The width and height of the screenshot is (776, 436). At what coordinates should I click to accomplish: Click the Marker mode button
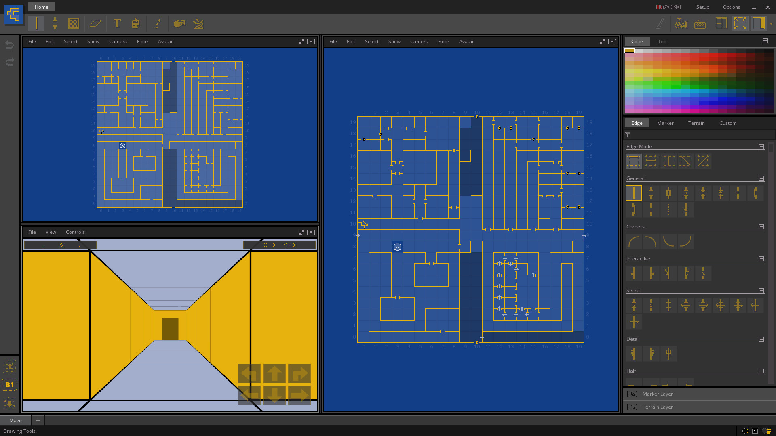pos(665,123)
